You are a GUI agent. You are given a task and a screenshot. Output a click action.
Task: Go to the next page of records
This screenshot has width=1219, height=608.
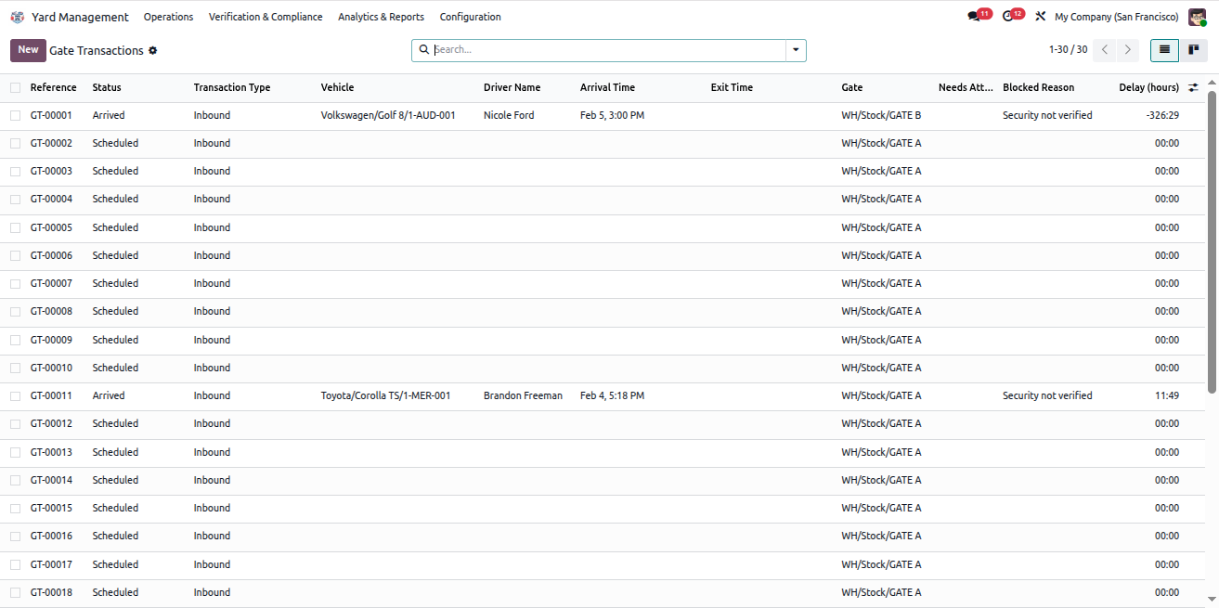pyautogui.click(x=1128, y=50)
